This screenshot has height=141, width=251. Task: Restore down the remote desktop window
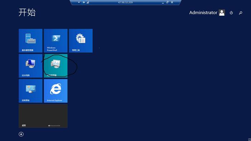[x=167, y=2]
